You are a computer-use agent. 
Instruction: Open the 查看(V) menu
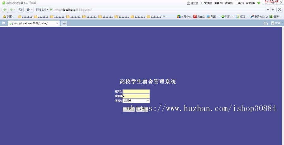pos(218,3)
